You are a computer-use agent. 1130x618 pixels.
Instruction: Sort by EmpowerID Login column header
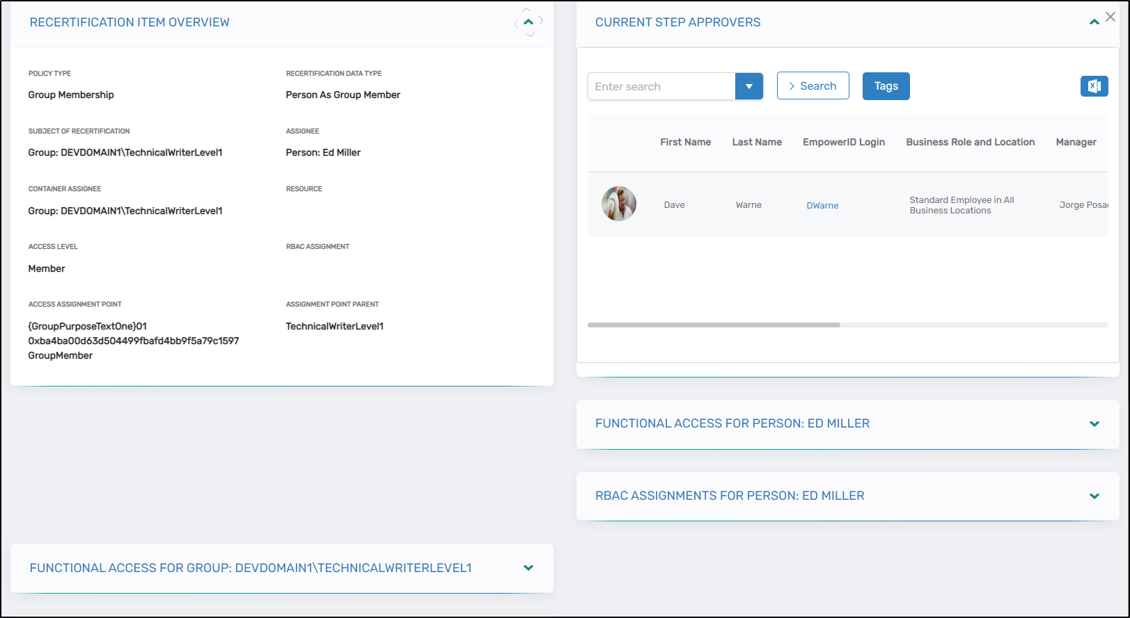[x=843, y=142]
